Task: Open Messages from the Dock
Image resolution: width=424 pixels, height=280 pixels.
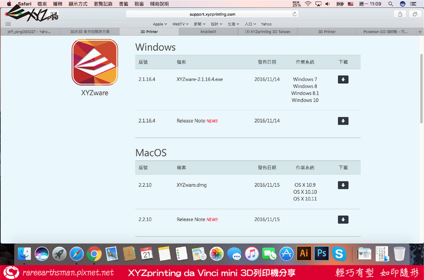Action: [x=234, y=254]
